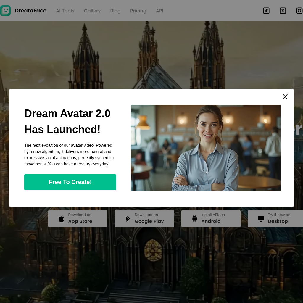Click the avatar preview image in popup
This screenshot has height=303, width=303.
tap(206, 148)
